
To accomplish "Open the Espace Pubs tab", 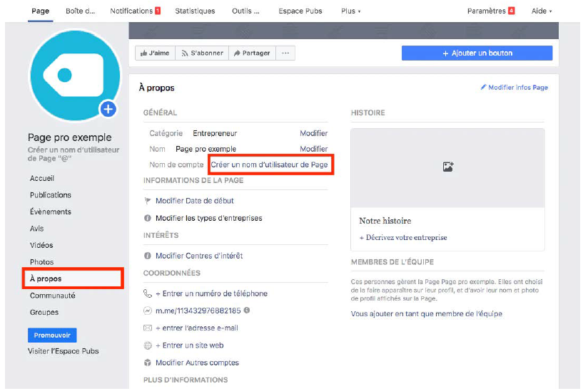I will (300, 11).
